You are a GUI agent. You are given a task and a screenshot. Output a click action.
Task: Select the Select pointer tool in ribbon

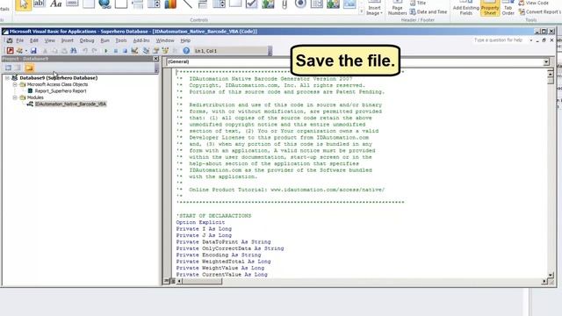(x=24, y=4)
